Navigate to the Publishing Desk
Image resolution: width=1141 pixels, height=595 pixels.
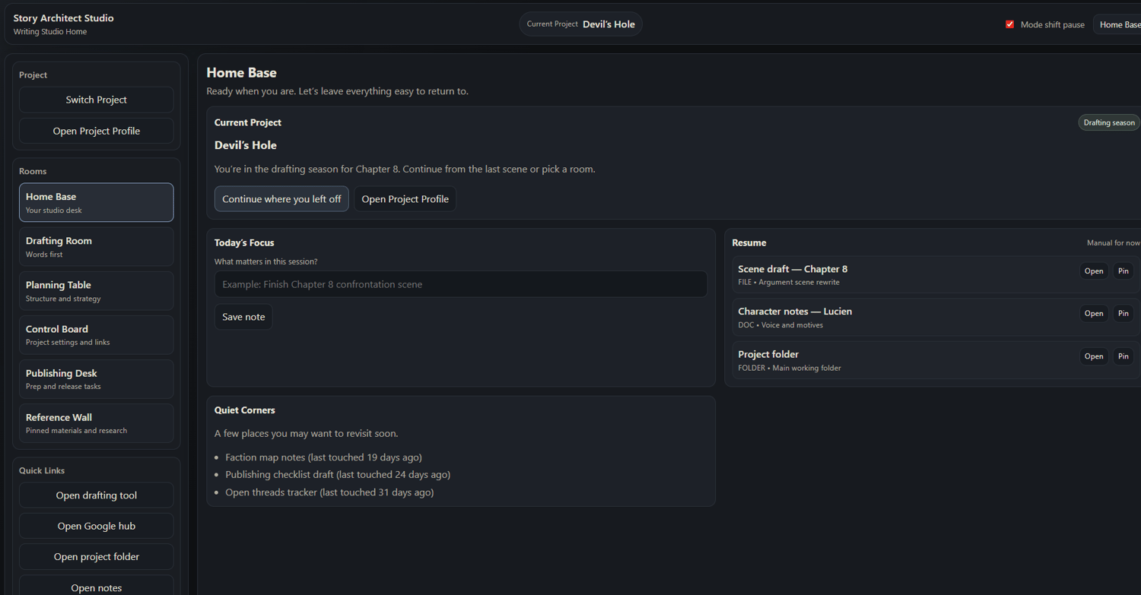97,378
